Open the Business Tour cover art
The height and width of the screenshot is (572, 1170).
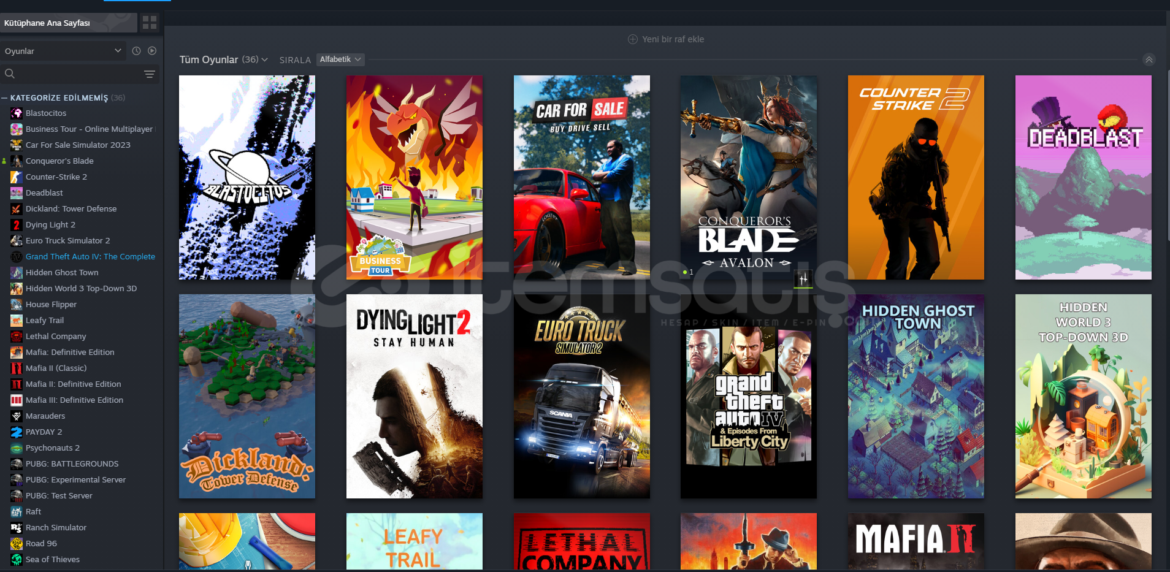tap(415, 177)
